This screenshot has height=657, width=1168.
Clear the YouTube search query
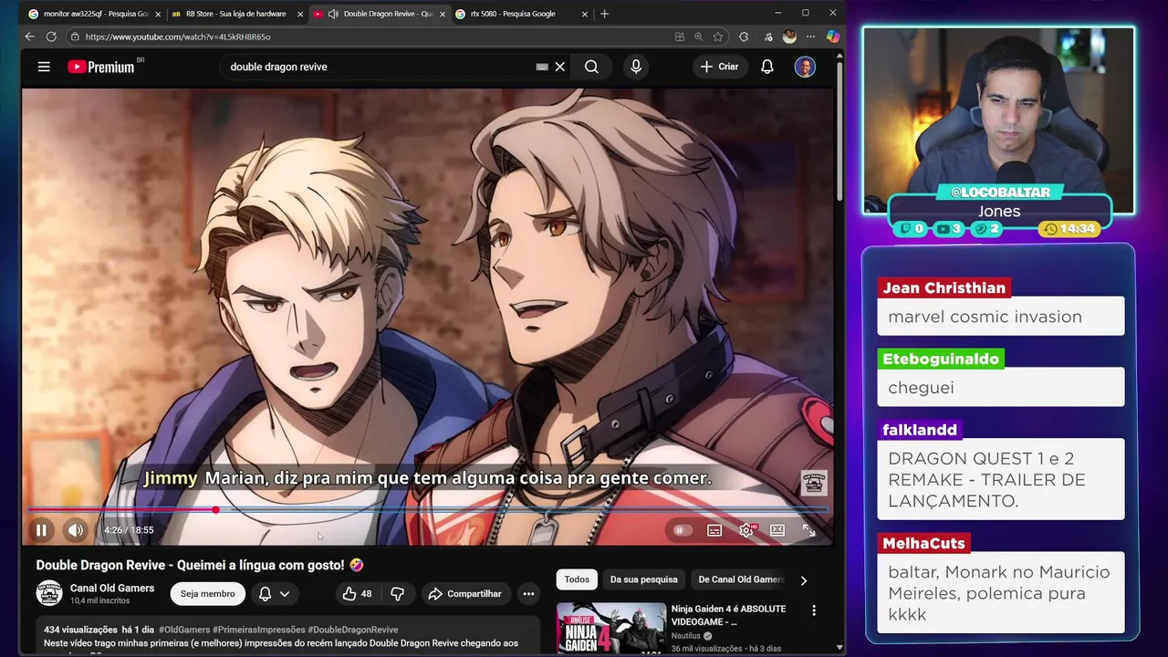[560, 67]
